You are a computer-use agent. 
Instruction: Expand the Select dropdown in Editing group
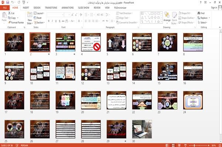[x=202, y=22]
